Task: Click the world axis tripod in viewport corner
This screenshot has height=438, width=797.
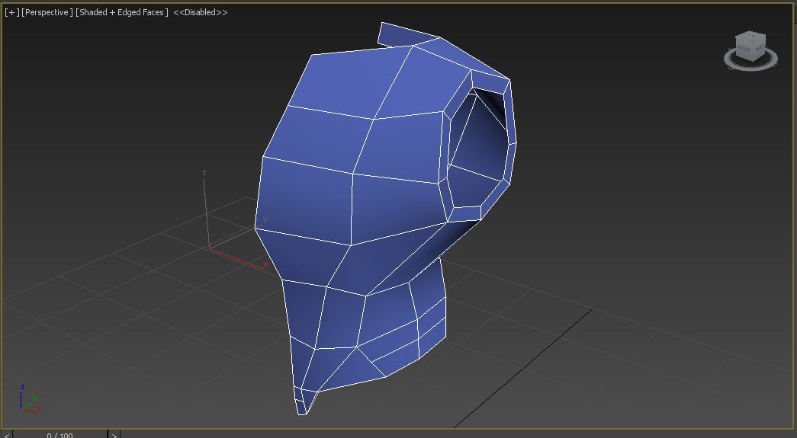Action: pos(28,401)
